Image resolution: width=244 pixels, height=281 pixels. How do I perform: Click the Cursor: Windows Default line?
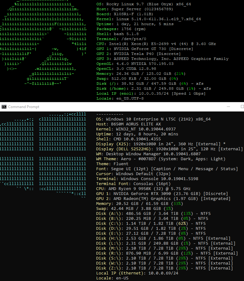pos(133,174)
